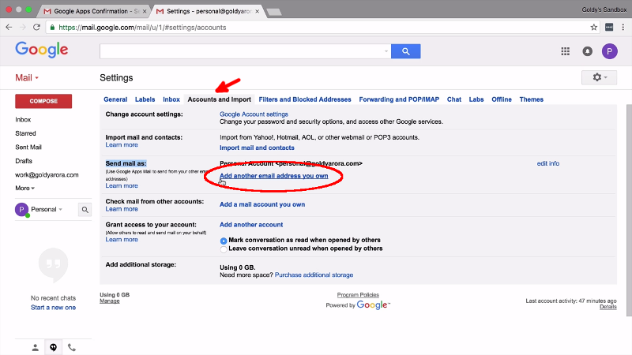Viewport: 632px width, 355px height.
Task: Click Add a mail account you own
Action: [262, 204]
